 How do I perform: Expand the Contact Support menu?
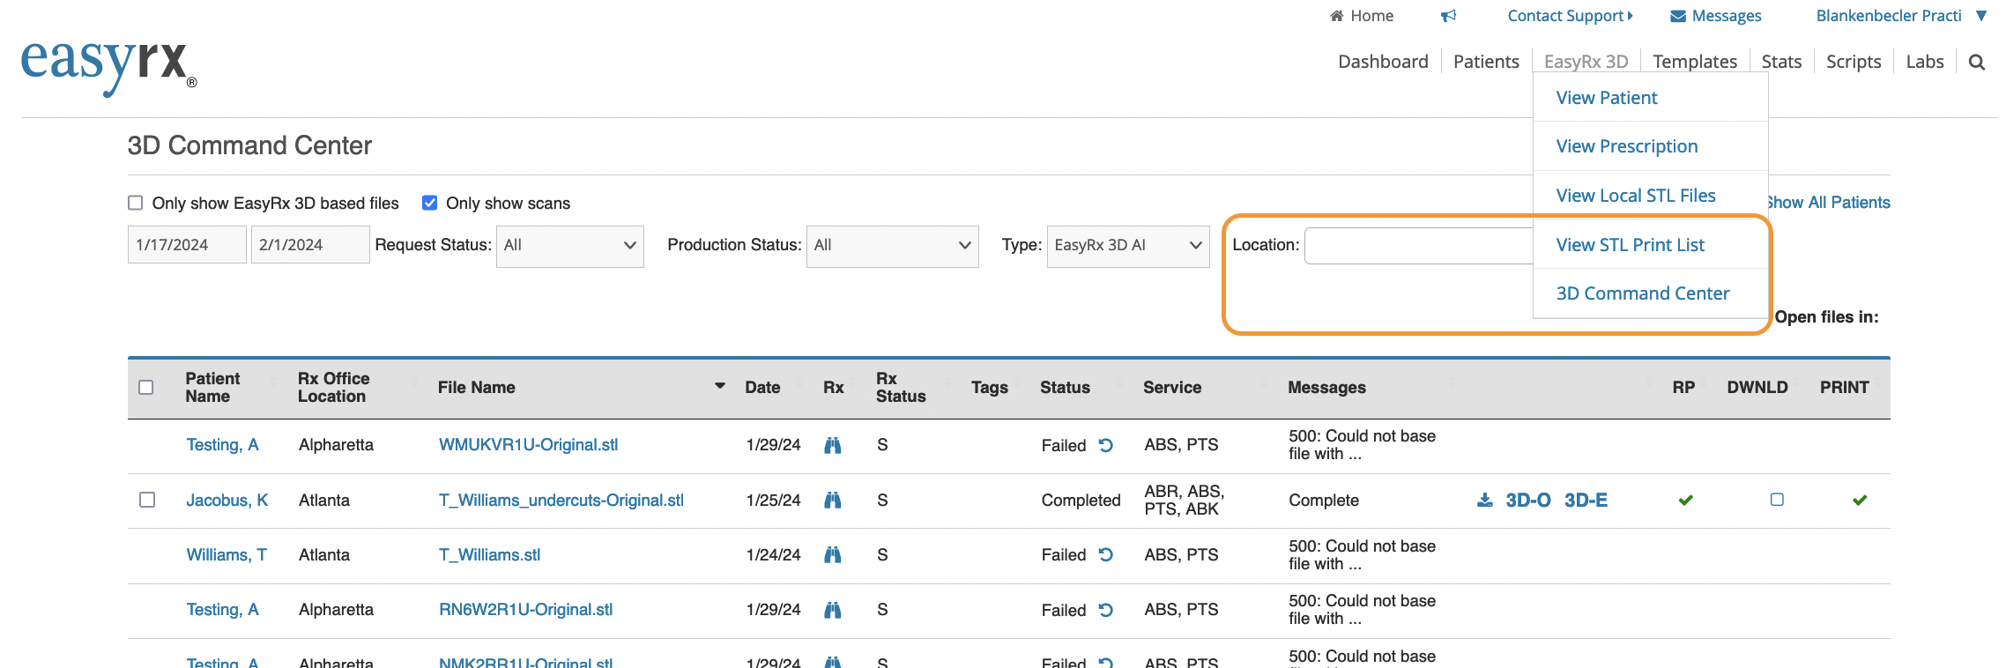1570,16
